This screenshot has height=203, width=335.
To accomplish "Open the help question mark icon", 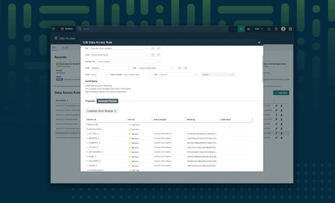I will 276,29.
